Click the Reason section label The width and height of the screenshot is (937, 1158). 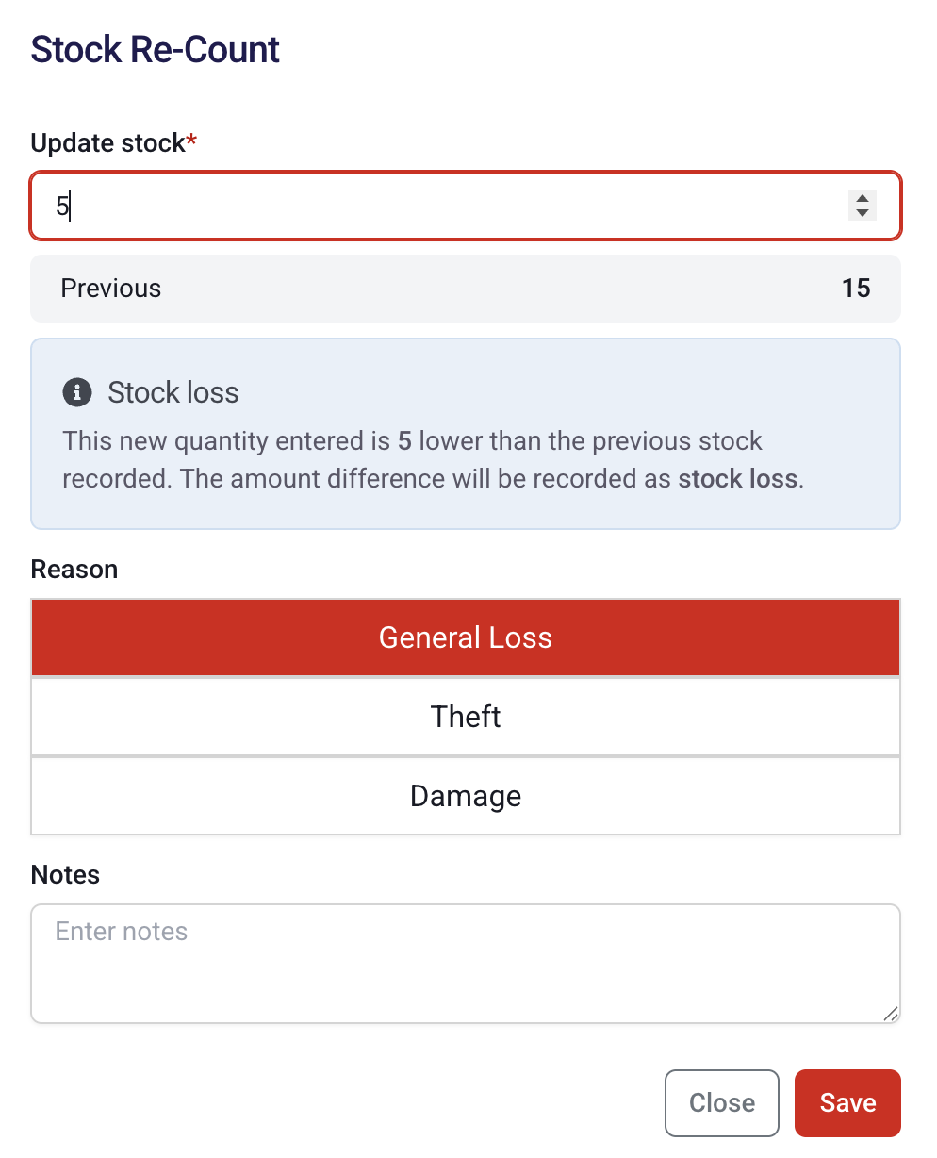click(74, 570)
